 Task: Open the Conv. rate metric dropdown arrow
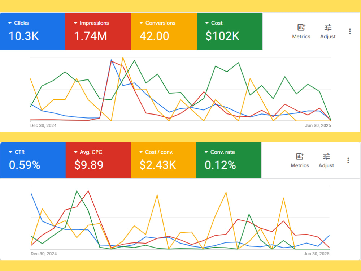tap(206, 152)
